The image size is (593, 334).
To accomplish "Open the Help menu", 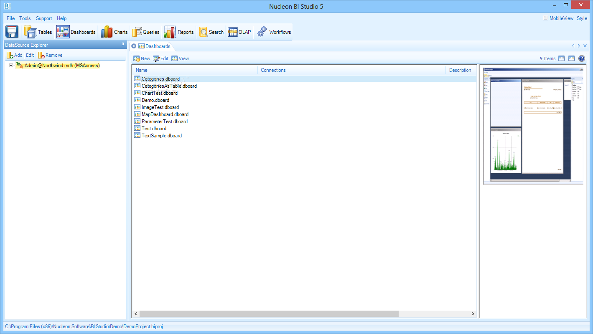I will 62,18.
